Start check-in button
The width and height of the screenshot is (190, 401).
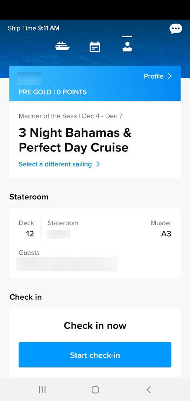95,355
